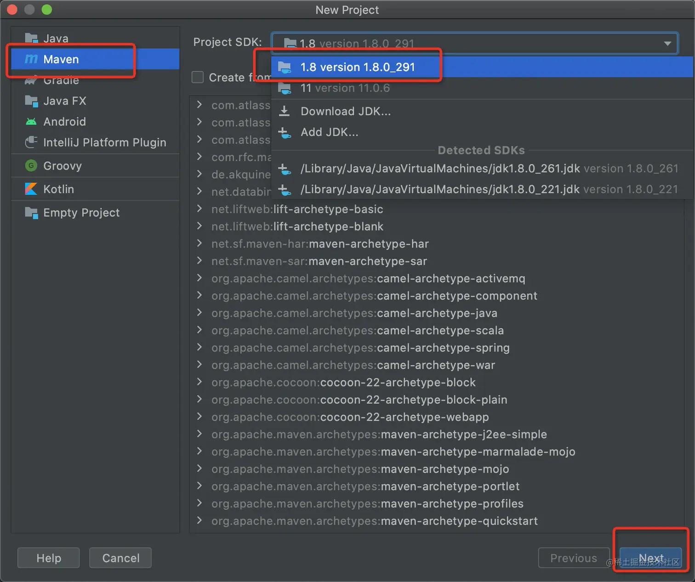Click the Groovy green circle icon

(31, 166)
